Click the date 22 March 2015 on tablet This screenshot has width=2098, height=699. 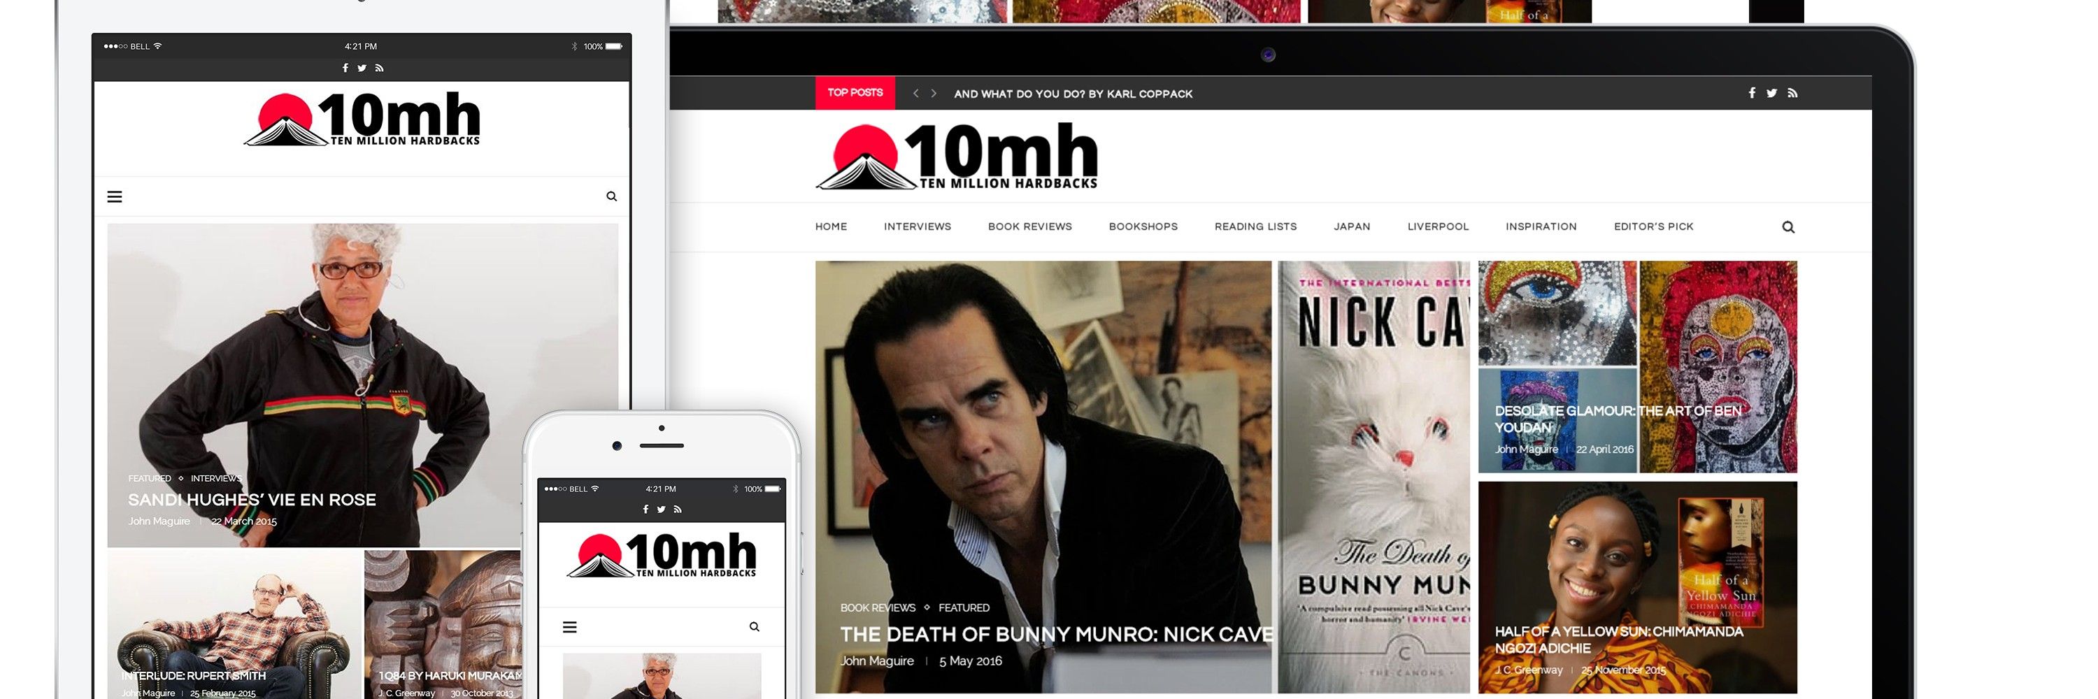[x=243, y=521]
